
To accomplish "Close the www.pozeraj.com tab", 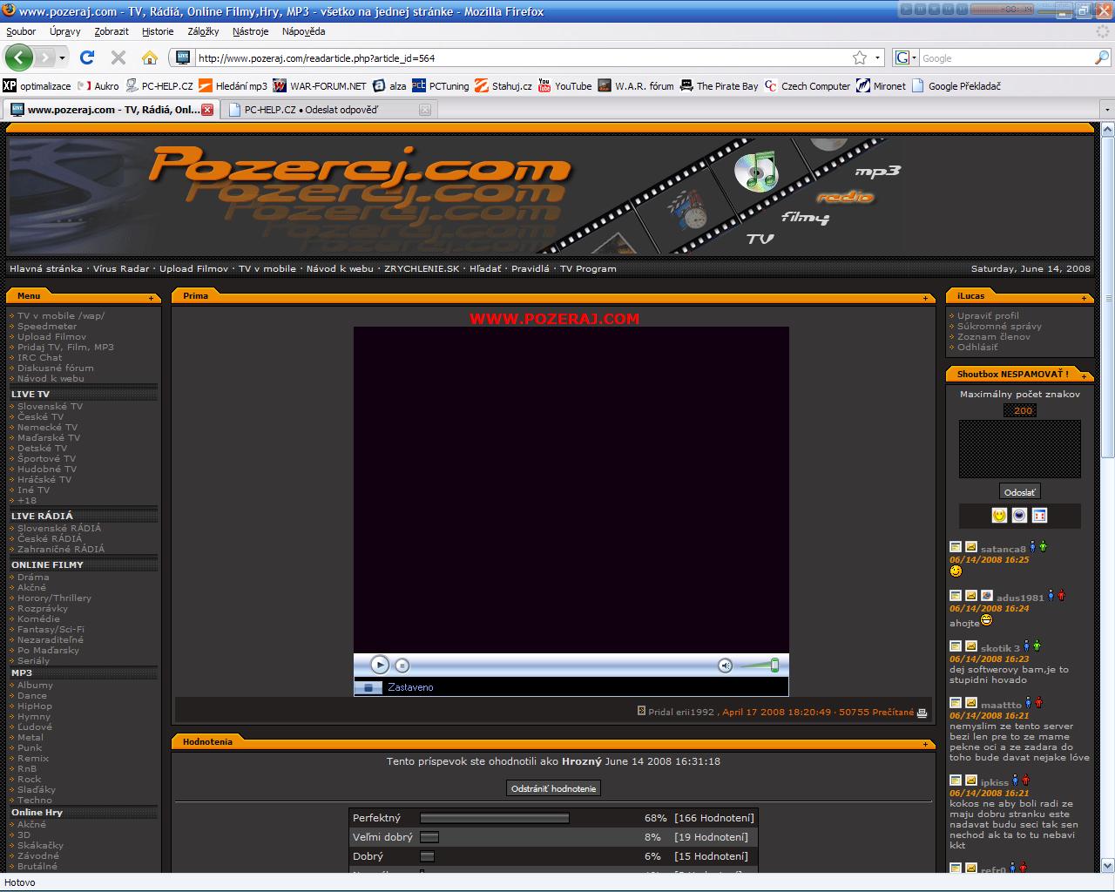I will [x=207, y=110].
